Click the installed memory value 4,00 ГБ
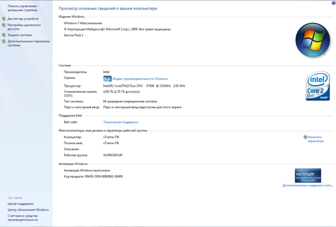Image resolution: width=336 pixels, height=227 pixels. coord(121,91)
